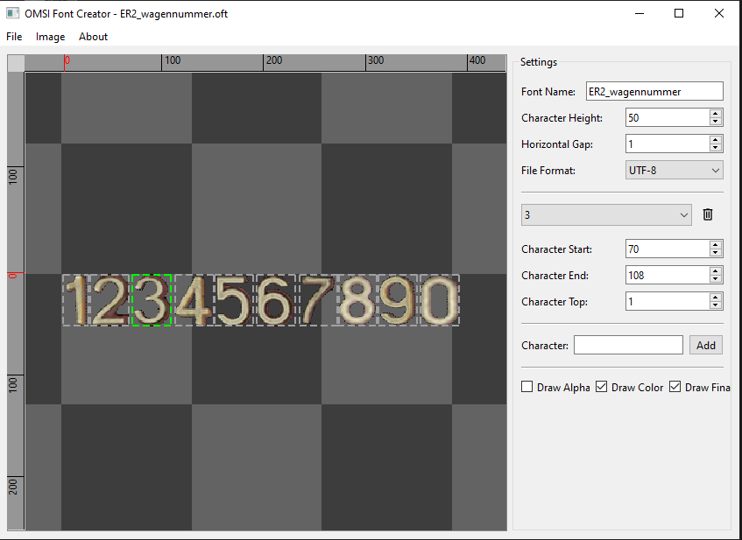Delete the selected character with trash icon
Screen dimensions: 742x540
pos(708,214)
